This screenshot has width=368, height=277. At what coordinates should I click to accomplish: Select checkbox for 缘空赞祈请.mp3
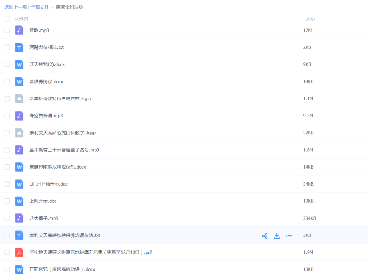(x=7, y=116)
